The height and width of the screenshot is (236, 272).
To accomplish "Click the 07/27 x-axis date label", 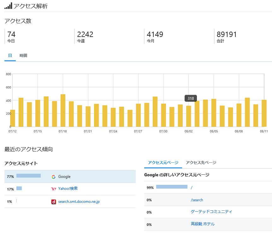I will pos(138,131).
